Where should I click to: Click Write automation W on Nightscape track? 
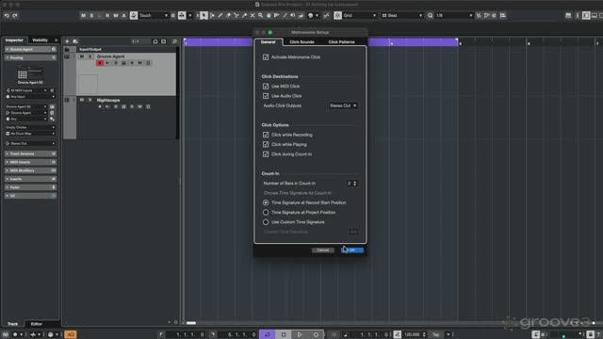coord(140,106)
